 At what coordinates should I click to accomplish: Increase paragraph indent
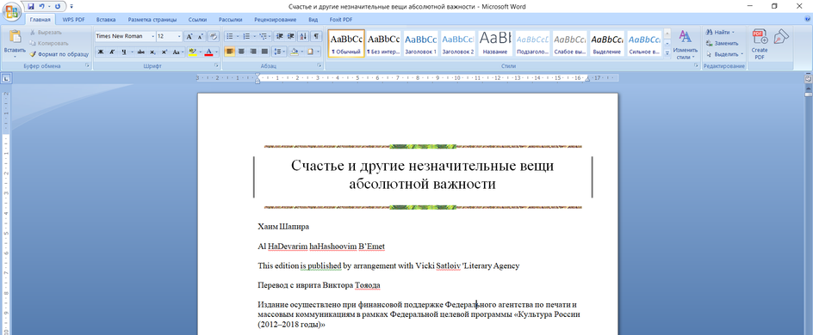pos(292,37)
